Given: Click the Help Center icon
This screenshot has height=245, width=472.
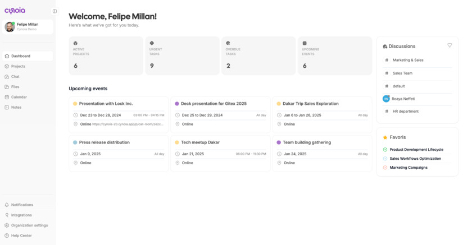Looking at the screenshot, I should pos(7,235).
